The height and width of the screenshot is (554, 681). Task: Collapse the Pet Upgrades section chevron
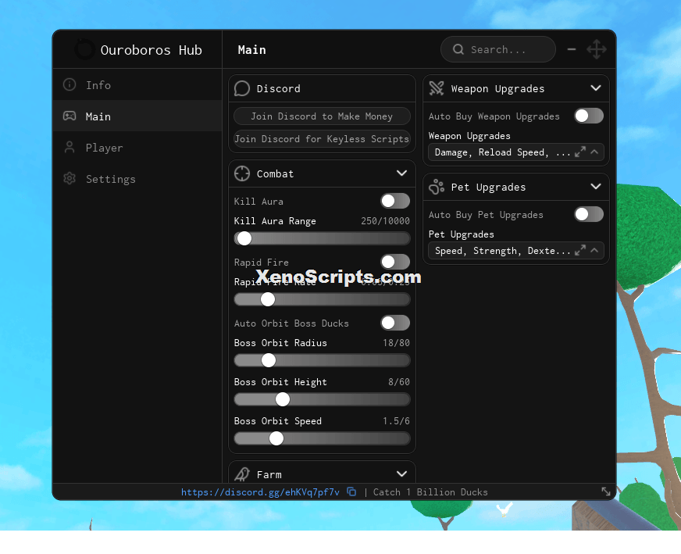[596, 186]
